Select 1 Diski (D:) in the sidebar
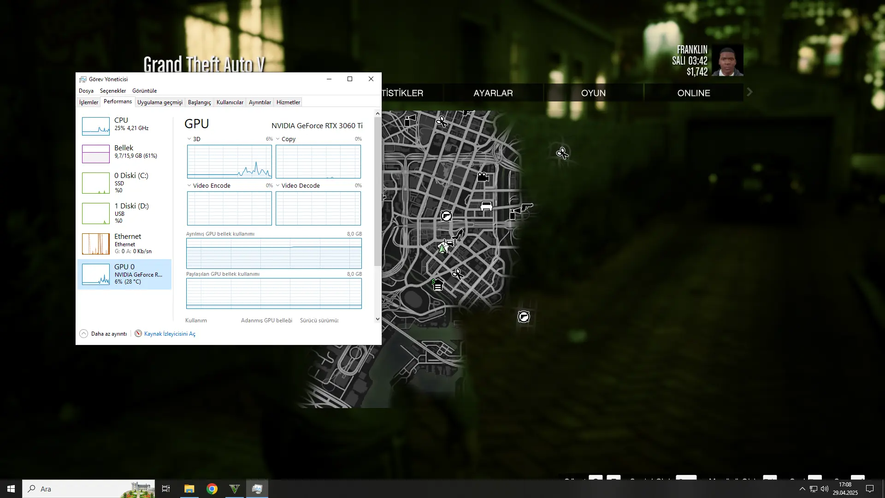The width and height of the screenshot is (885, 498). click(x=124, y=213)
